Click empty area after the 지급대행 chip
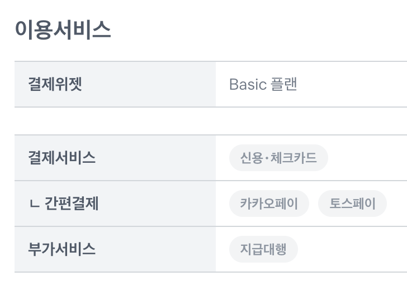 coord(353,249)
